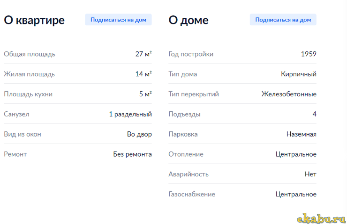Select the 'Тип дома' label
Viewport: 347px width, 224px height.
183,74
